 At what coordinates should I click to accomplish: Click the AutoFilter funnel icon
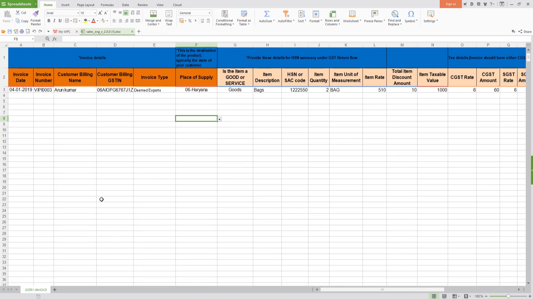click(286, 14)
